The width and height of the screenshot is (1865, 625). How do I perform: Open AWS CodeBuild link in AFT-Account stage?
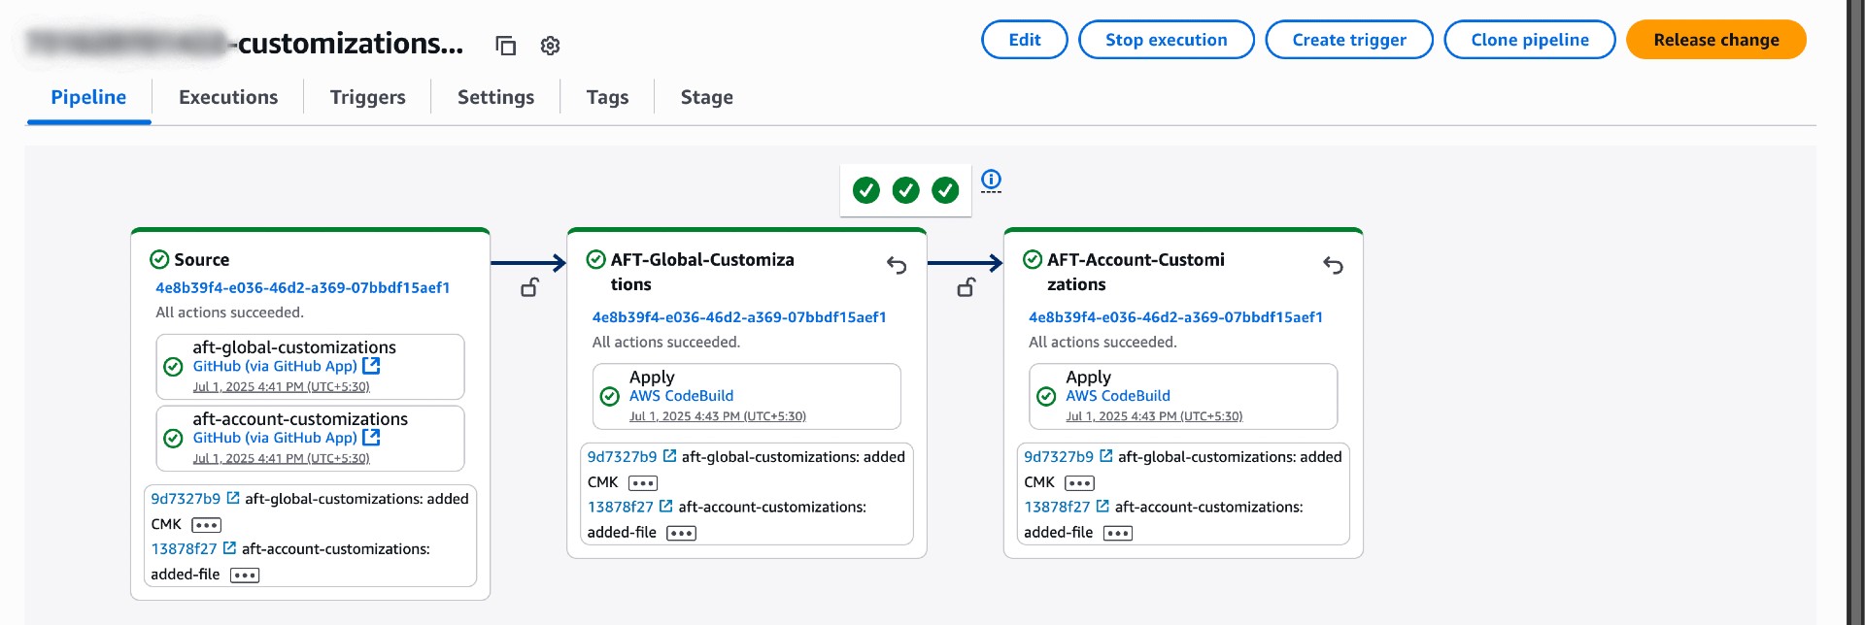[x=1118, y=396]
